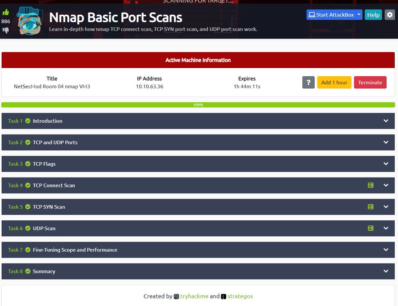Click the TCP and UDP Ports title

(x=55, y=142)
